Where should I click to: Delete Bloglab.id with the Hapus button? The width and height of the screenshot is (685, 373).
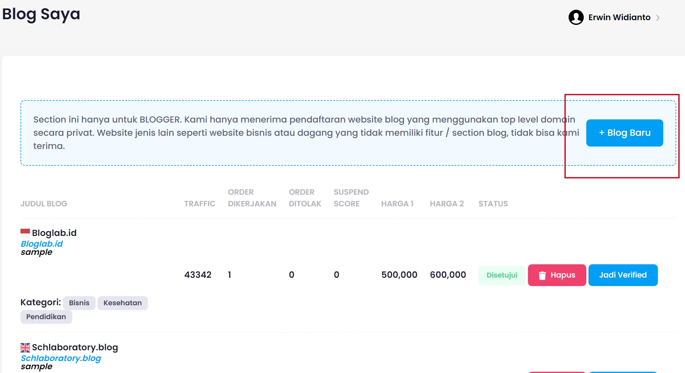tap(557, 275)
